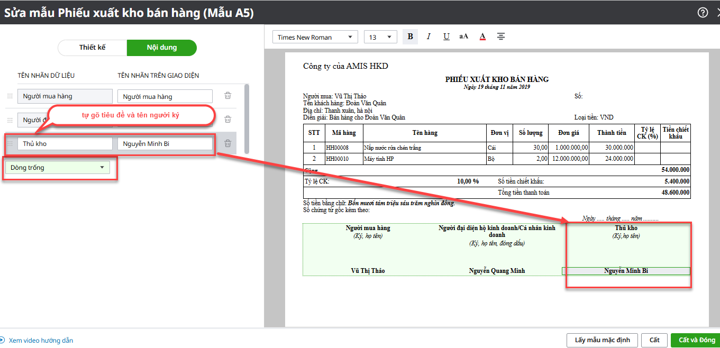
Task: Apply underline formatting
Action: coord(446,36)
